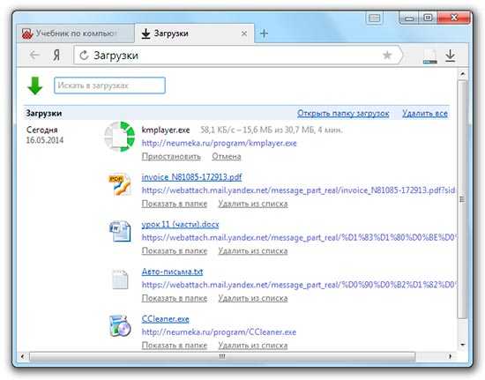Click the horizontal scrollbar right arrow
Viewport: 485px width, 380px height.
click(450, 356)
